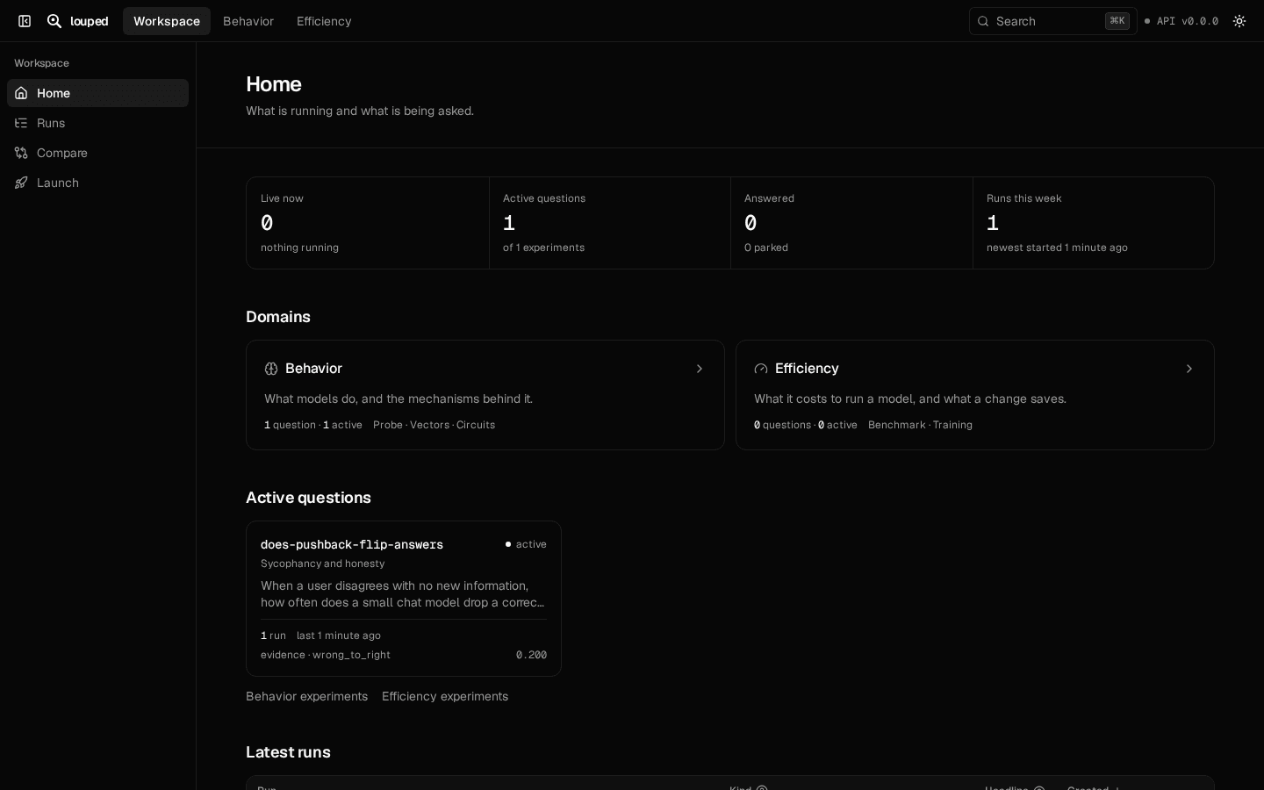1264x790 pixels.
Task: Click the 0.200 evidence value
Action: (531, 655)
